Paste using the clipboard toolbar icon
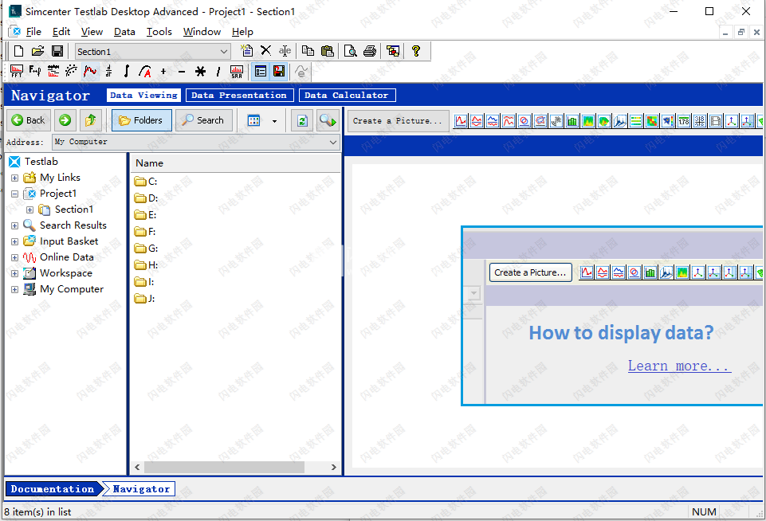Screen dimensions: 766x521 328,51
